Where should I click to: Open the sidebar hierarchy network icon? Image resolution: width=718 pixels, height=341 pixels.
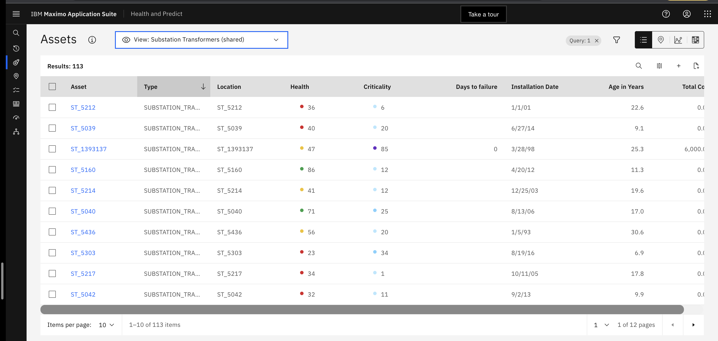click(x=16, y=132)
